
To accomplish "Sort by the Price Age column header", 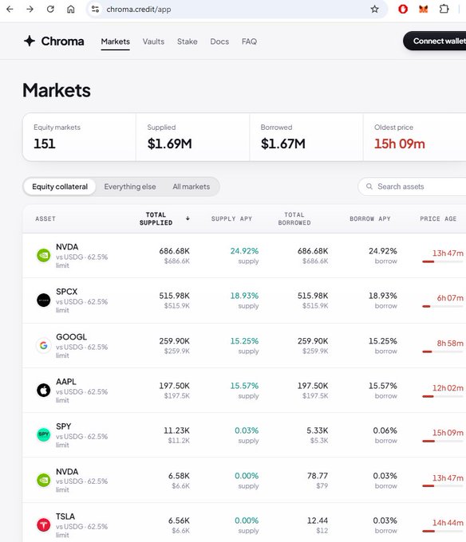I will pos(438,219).
